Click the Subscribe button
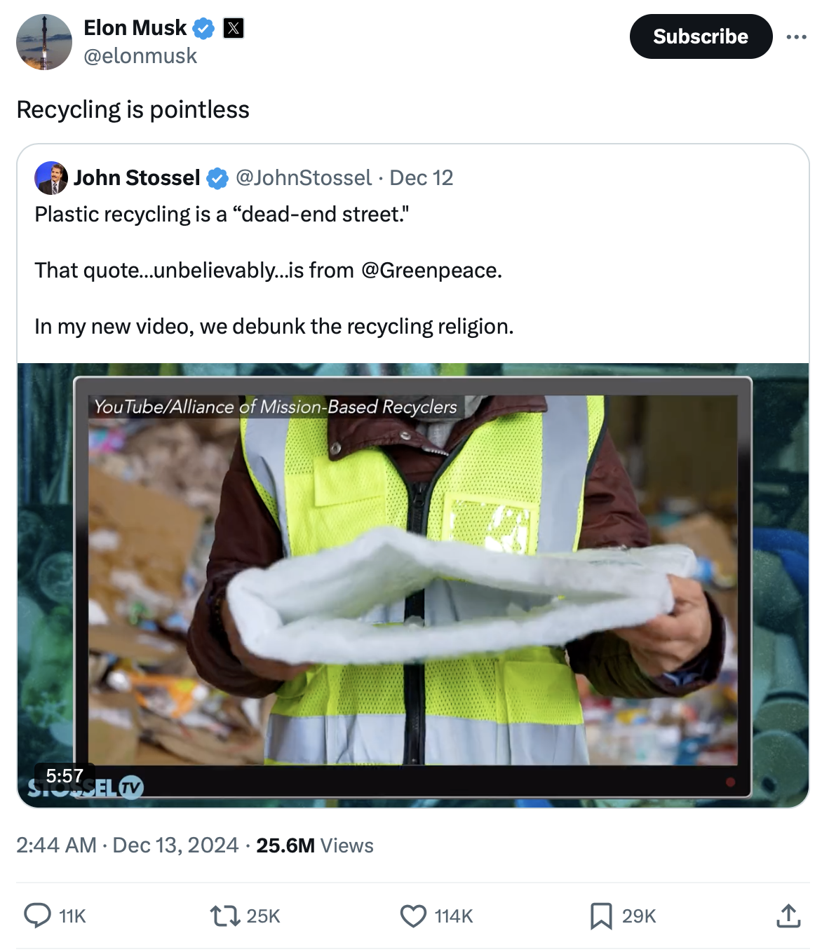 701,36
